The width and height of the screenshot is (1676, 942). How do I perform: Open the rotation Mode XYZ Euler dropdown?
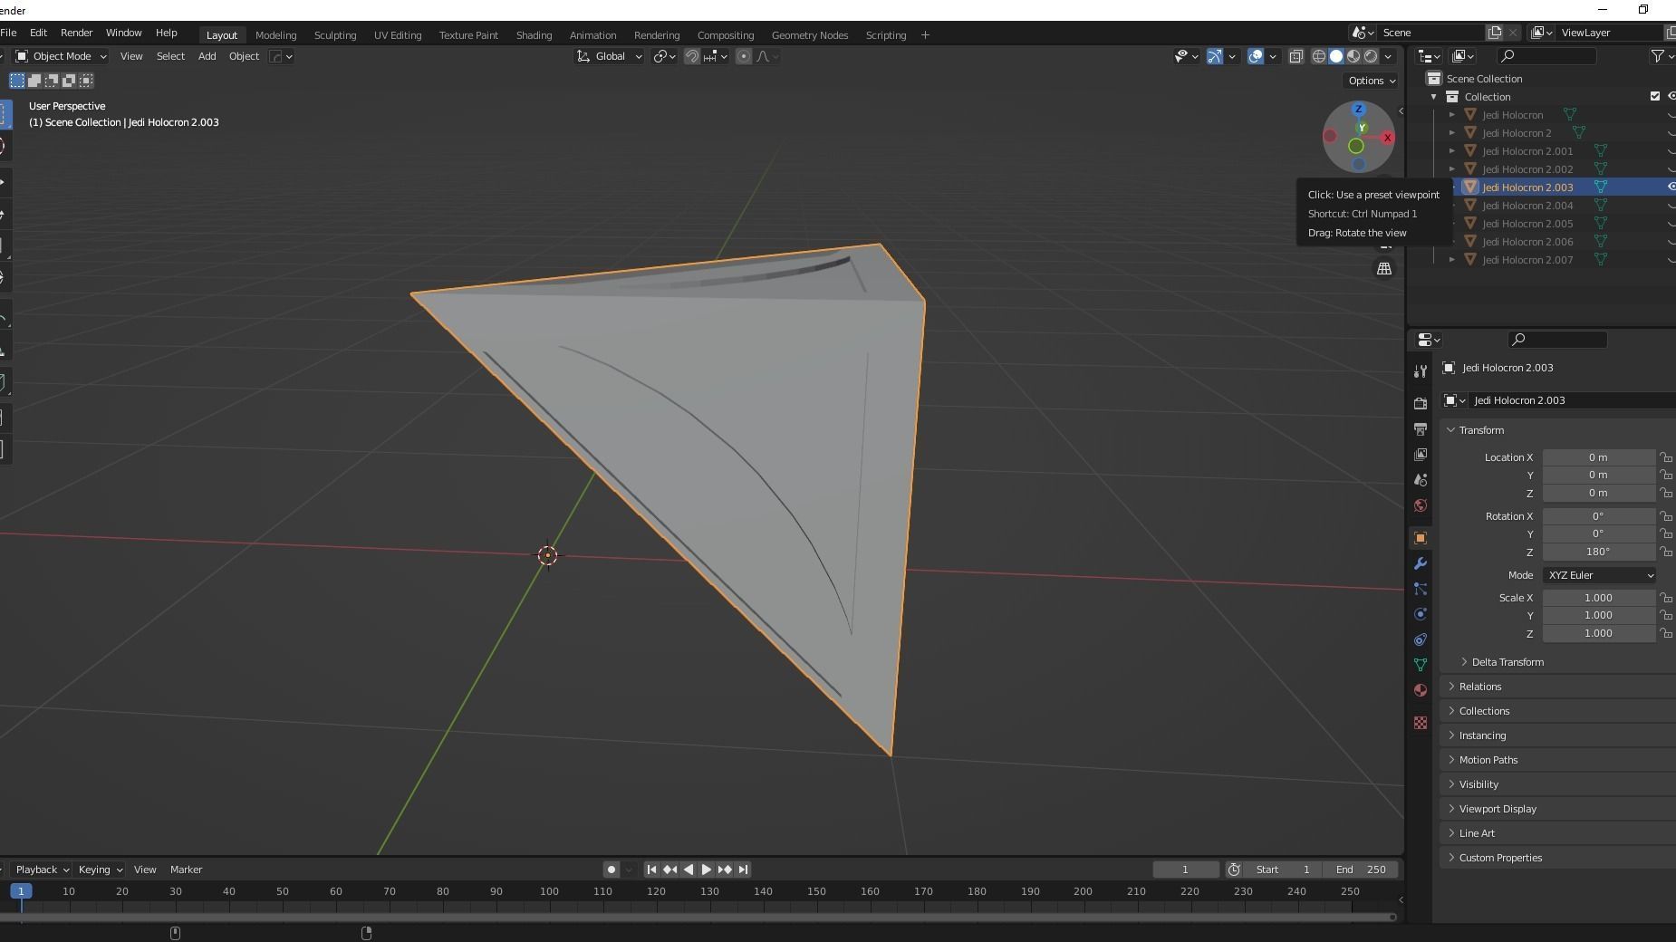point(1600,575)
